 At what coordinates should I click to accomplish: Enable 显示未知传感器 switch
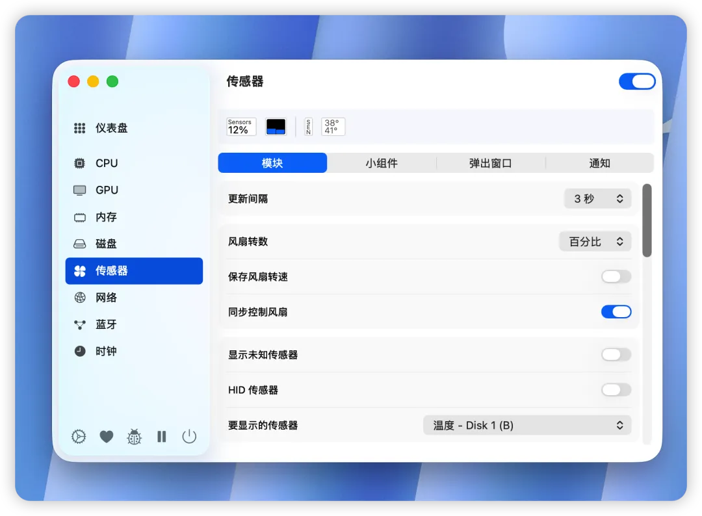(x=616, y=355)
